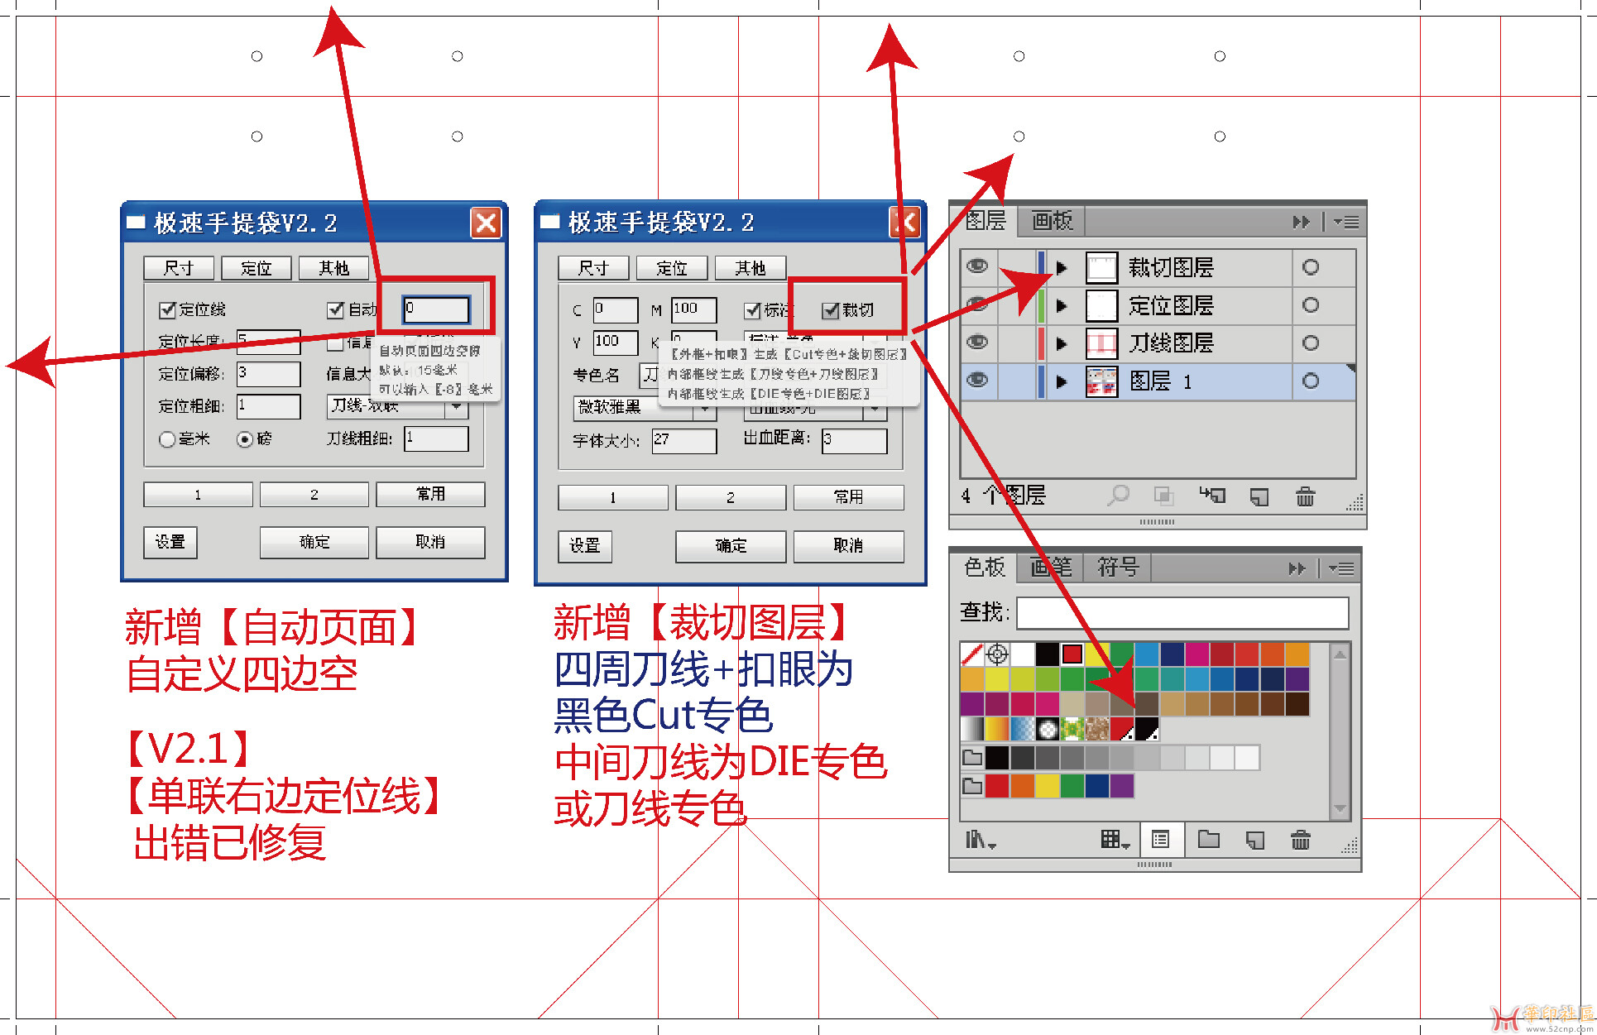This screenshot has height=1035, width=1597.
Task: Delete swatch with Swatches trash icon
Action: pyautogui.click(x=1301, y=840)
